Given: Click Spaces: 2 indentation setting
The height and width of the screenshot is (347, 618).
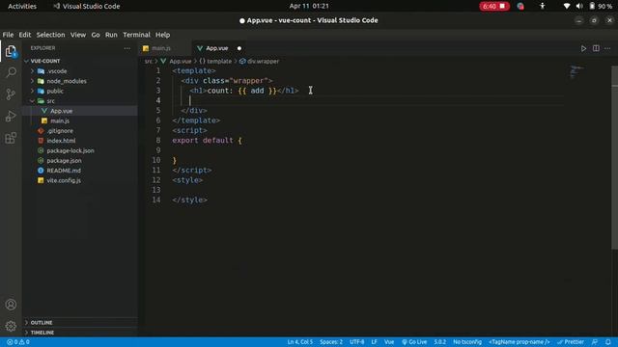Looking at the screenshot, I should pos(331,342).
